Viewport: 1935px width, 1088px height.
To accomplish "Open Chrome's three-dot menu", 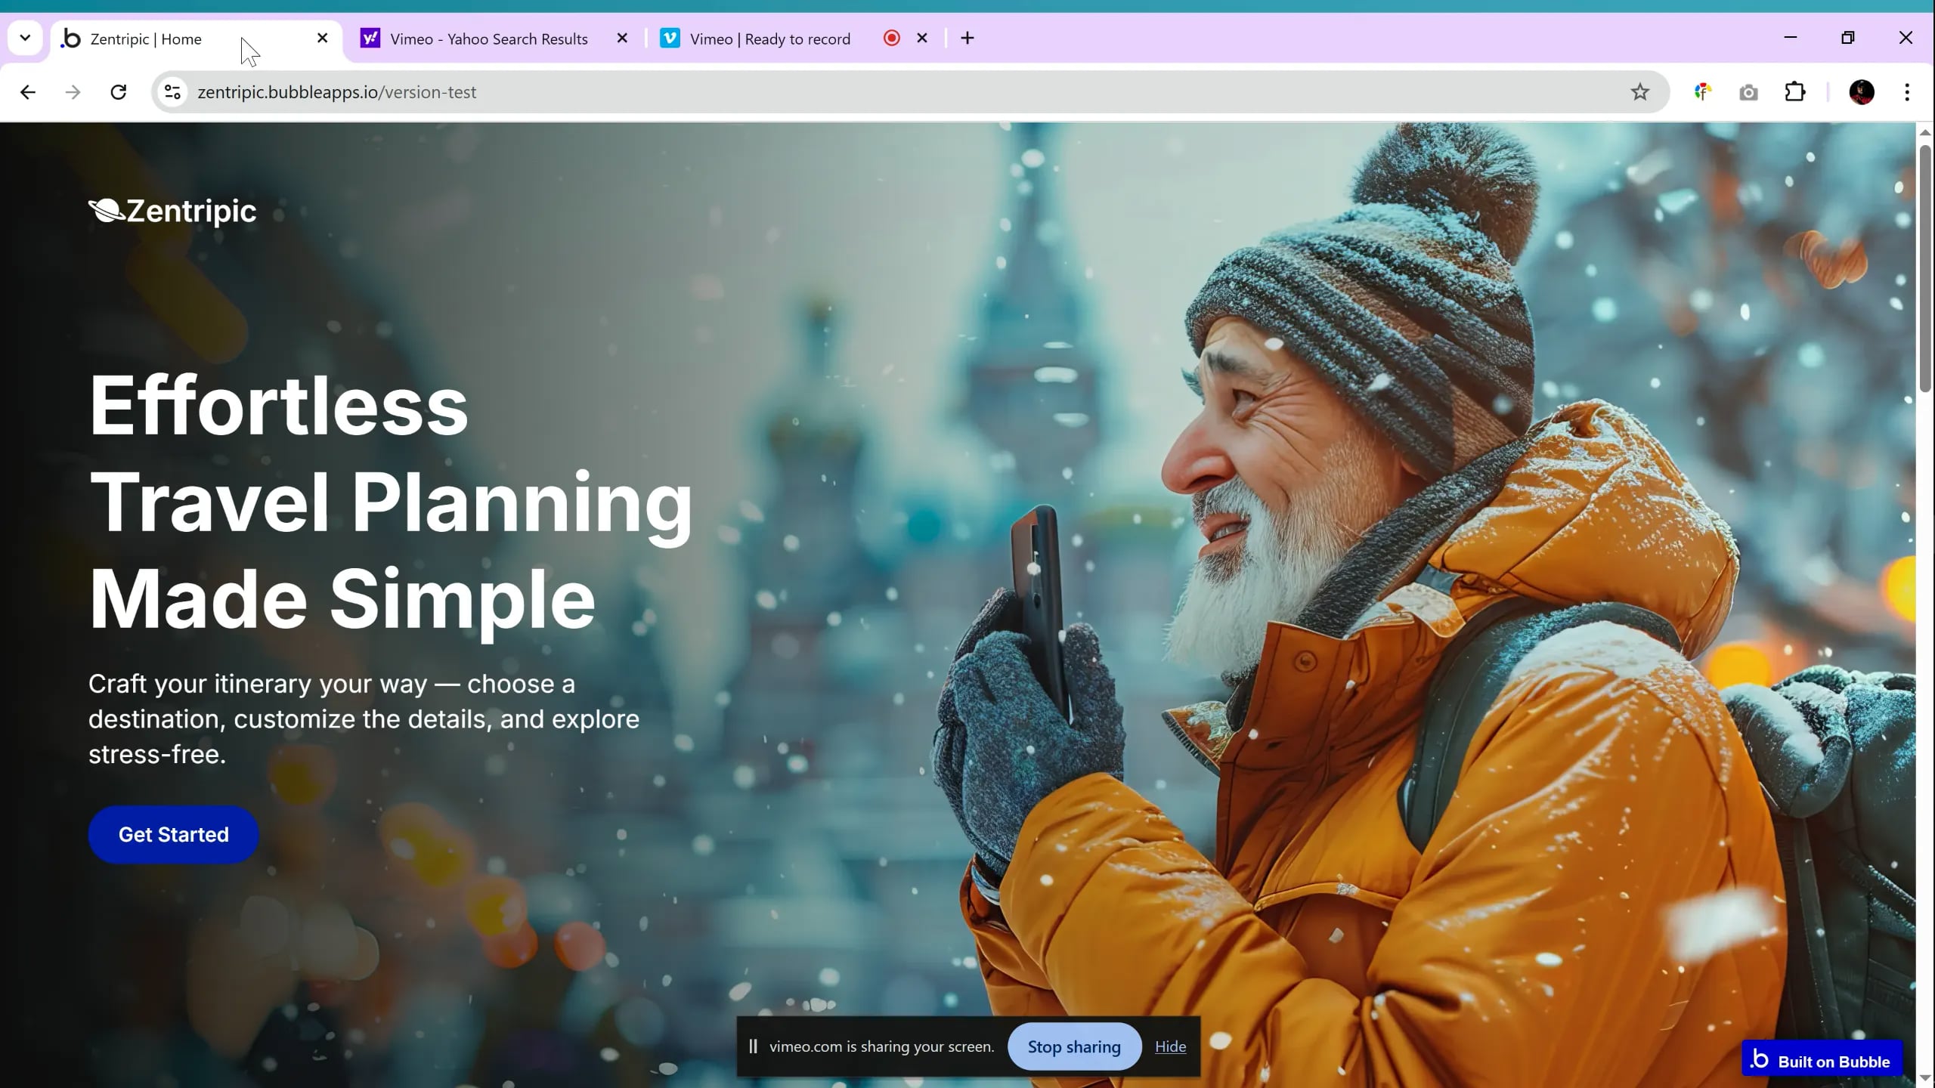I will [1907, 92].
